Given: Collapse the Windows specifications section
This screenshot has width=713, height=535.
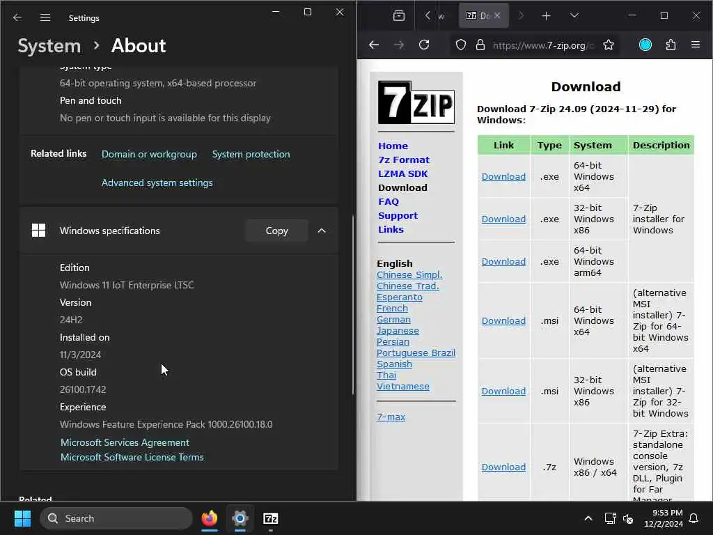Looking at the screenshot, I should [322, 231].
